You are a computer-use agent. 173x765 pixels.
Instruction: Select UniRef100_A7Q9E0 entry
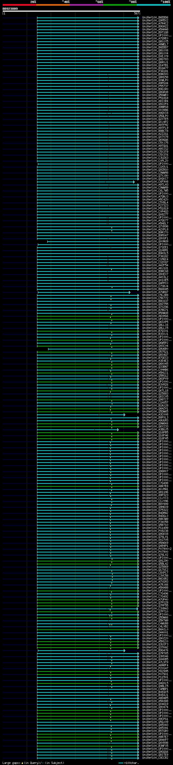[x=155, y=38]
